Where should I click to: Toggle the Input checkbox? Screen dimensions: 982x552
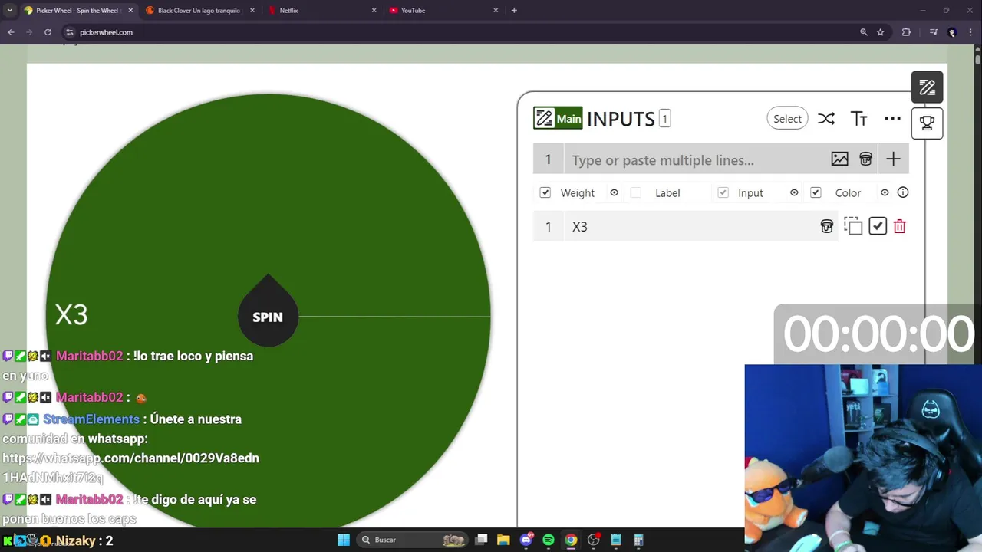(x=723, y=192)
